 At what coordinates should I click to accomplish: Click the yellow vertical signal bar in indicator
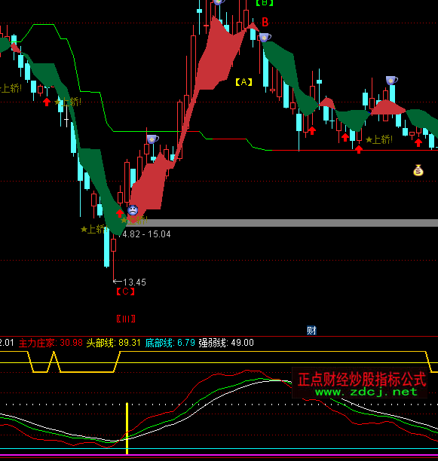[x=127, y=429]
